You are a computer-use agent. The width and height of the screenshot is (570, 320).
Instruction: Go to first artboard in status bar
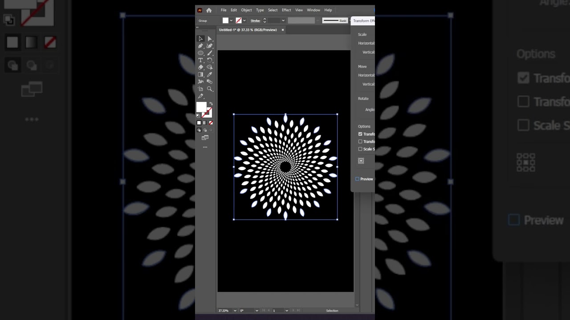(264, 310)
